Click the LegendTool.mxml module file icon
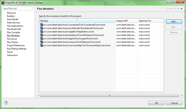 [x=41, y=38]
